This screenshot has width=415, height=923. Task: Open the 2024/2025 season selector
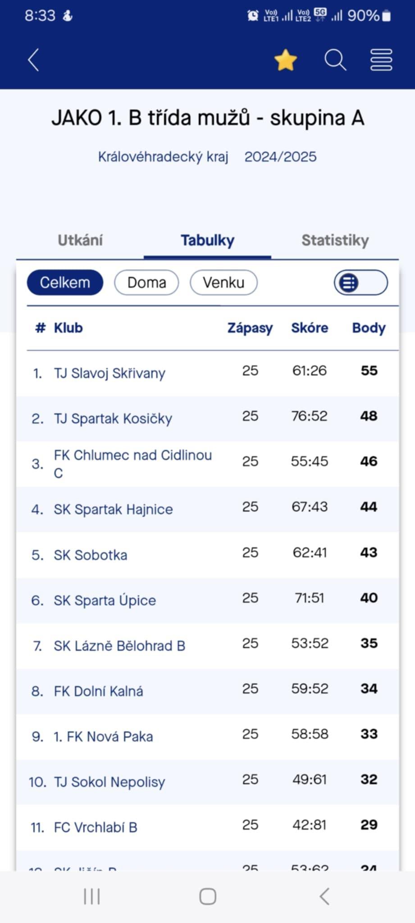280,157
